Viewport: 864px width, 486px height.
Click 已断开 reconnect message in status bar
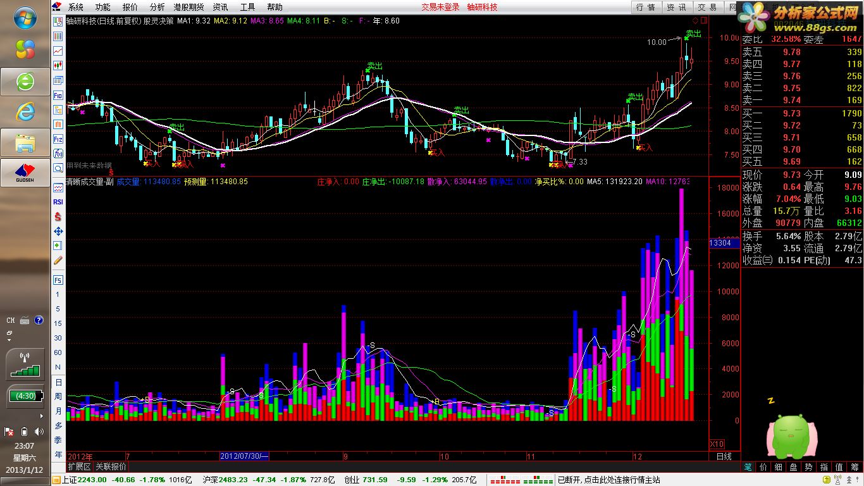pyautogui.click(x=608, y=480)
